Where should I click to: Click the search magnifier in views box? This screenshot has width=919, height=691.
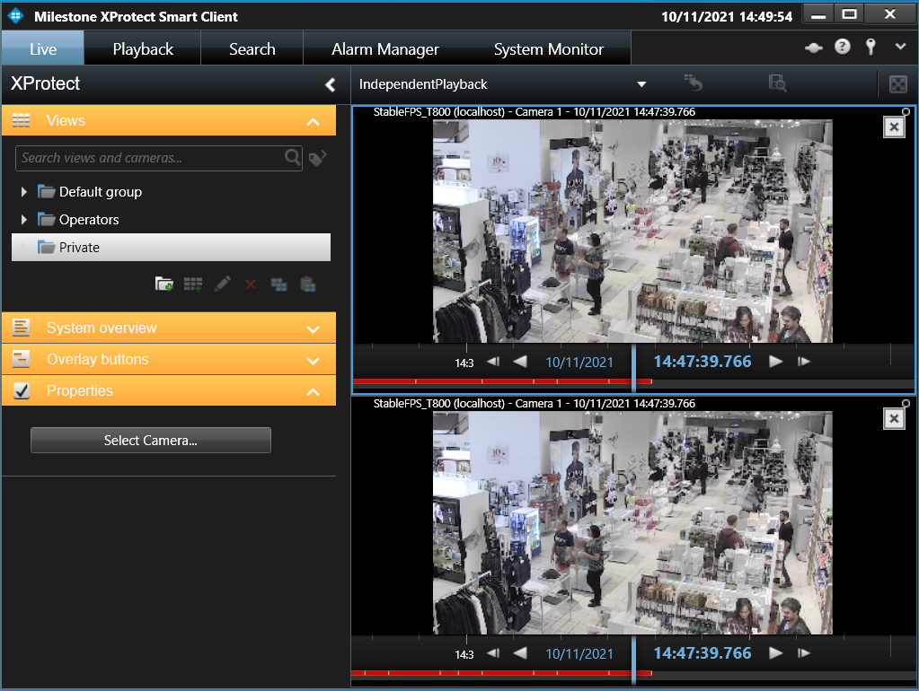293,158
